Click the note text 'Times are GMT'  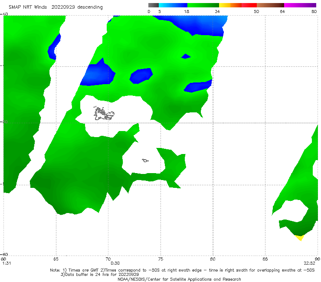point(84,270)
